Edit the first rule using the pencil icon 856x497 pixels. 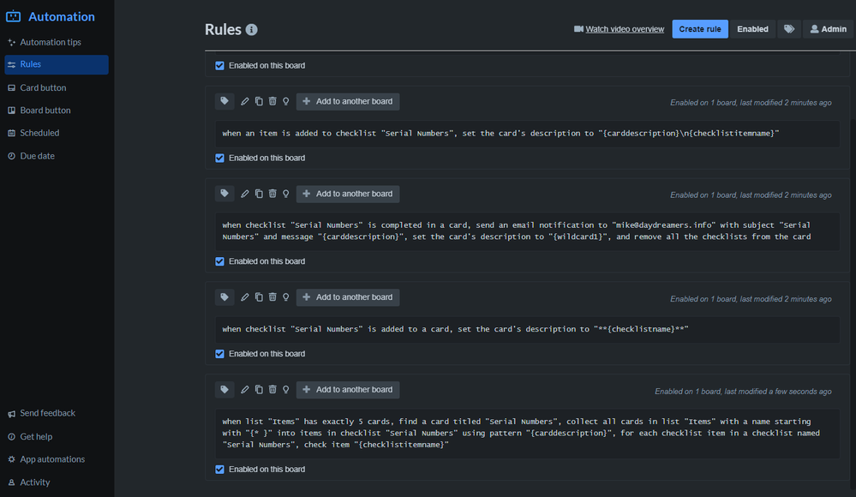pyautogui.click(x=245, y=101)
